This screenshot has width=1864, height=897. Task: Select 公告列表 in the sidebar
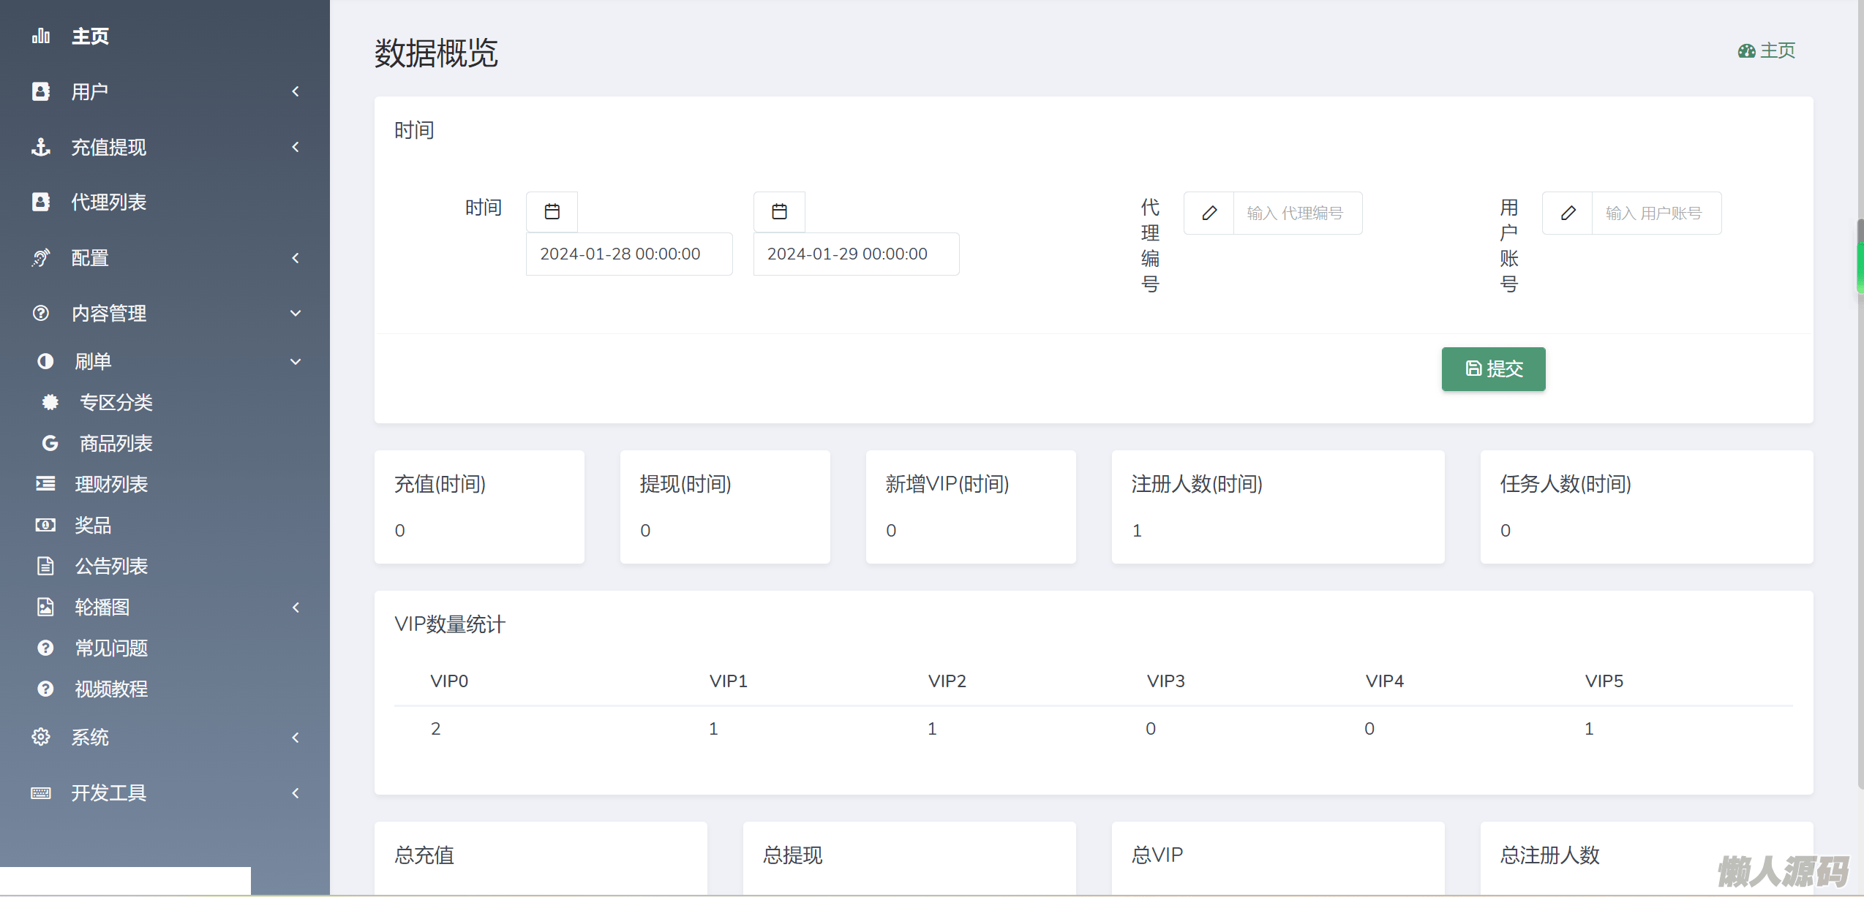tap(111, 567)
